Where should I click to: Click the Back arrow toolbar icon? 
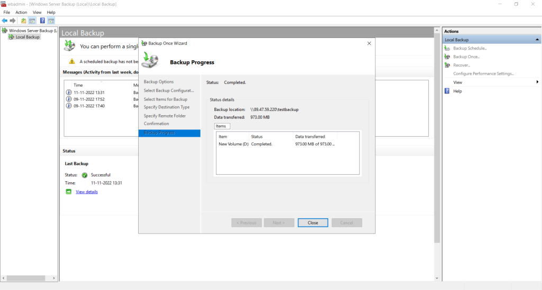[x=4, y=21]
